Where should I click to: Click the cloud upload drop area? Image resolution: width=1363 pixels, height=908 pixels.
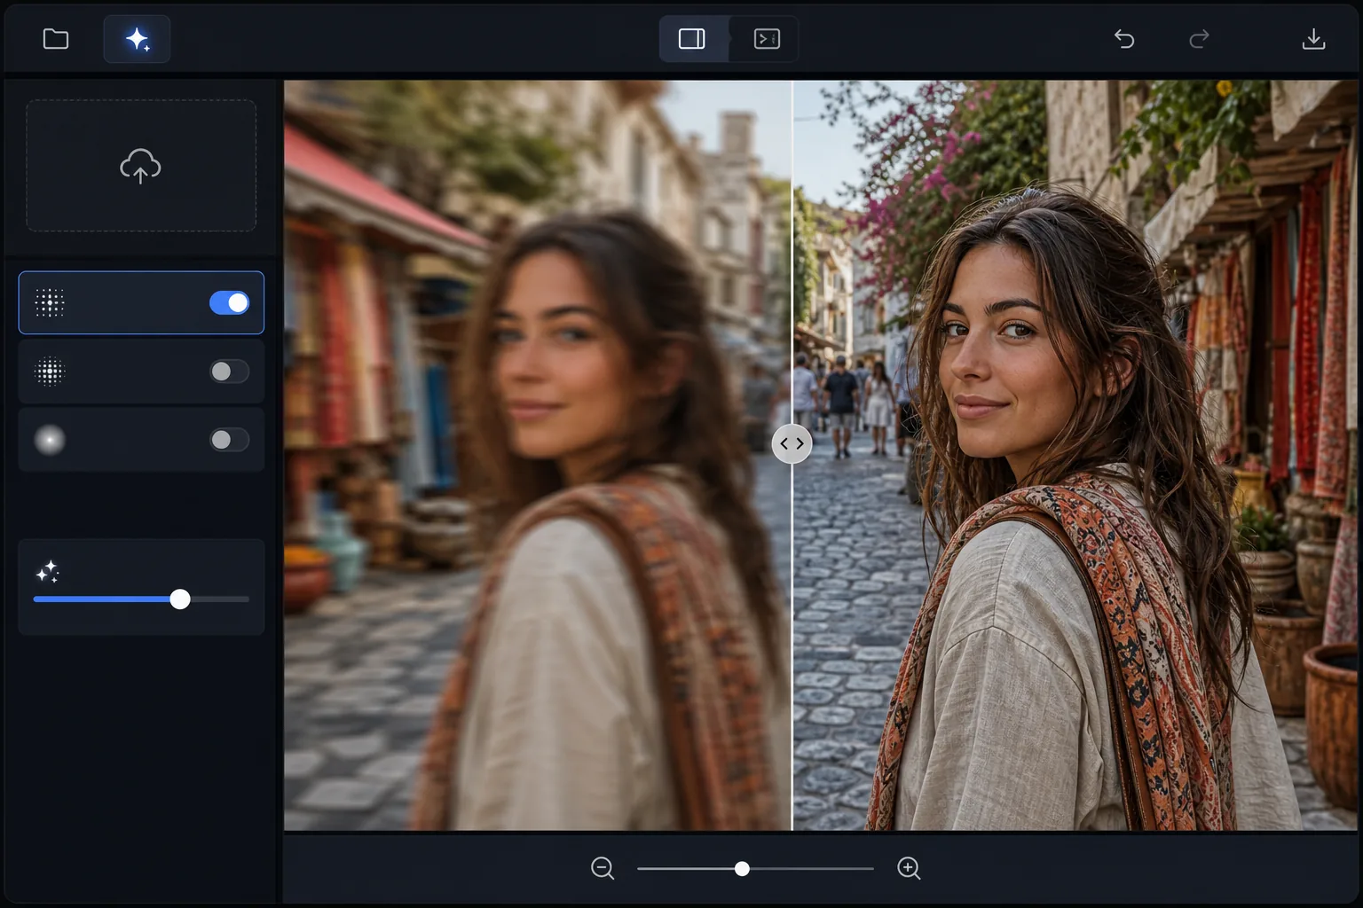141,166
